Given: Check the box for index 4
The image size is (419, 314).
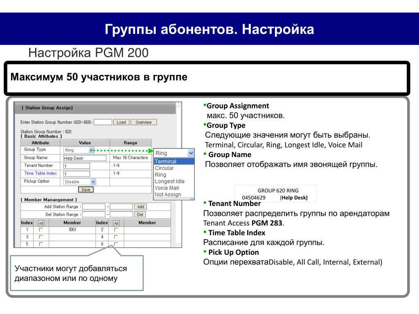Looking at the screenshot, I should pyautogui.click(x=116, y=237).
